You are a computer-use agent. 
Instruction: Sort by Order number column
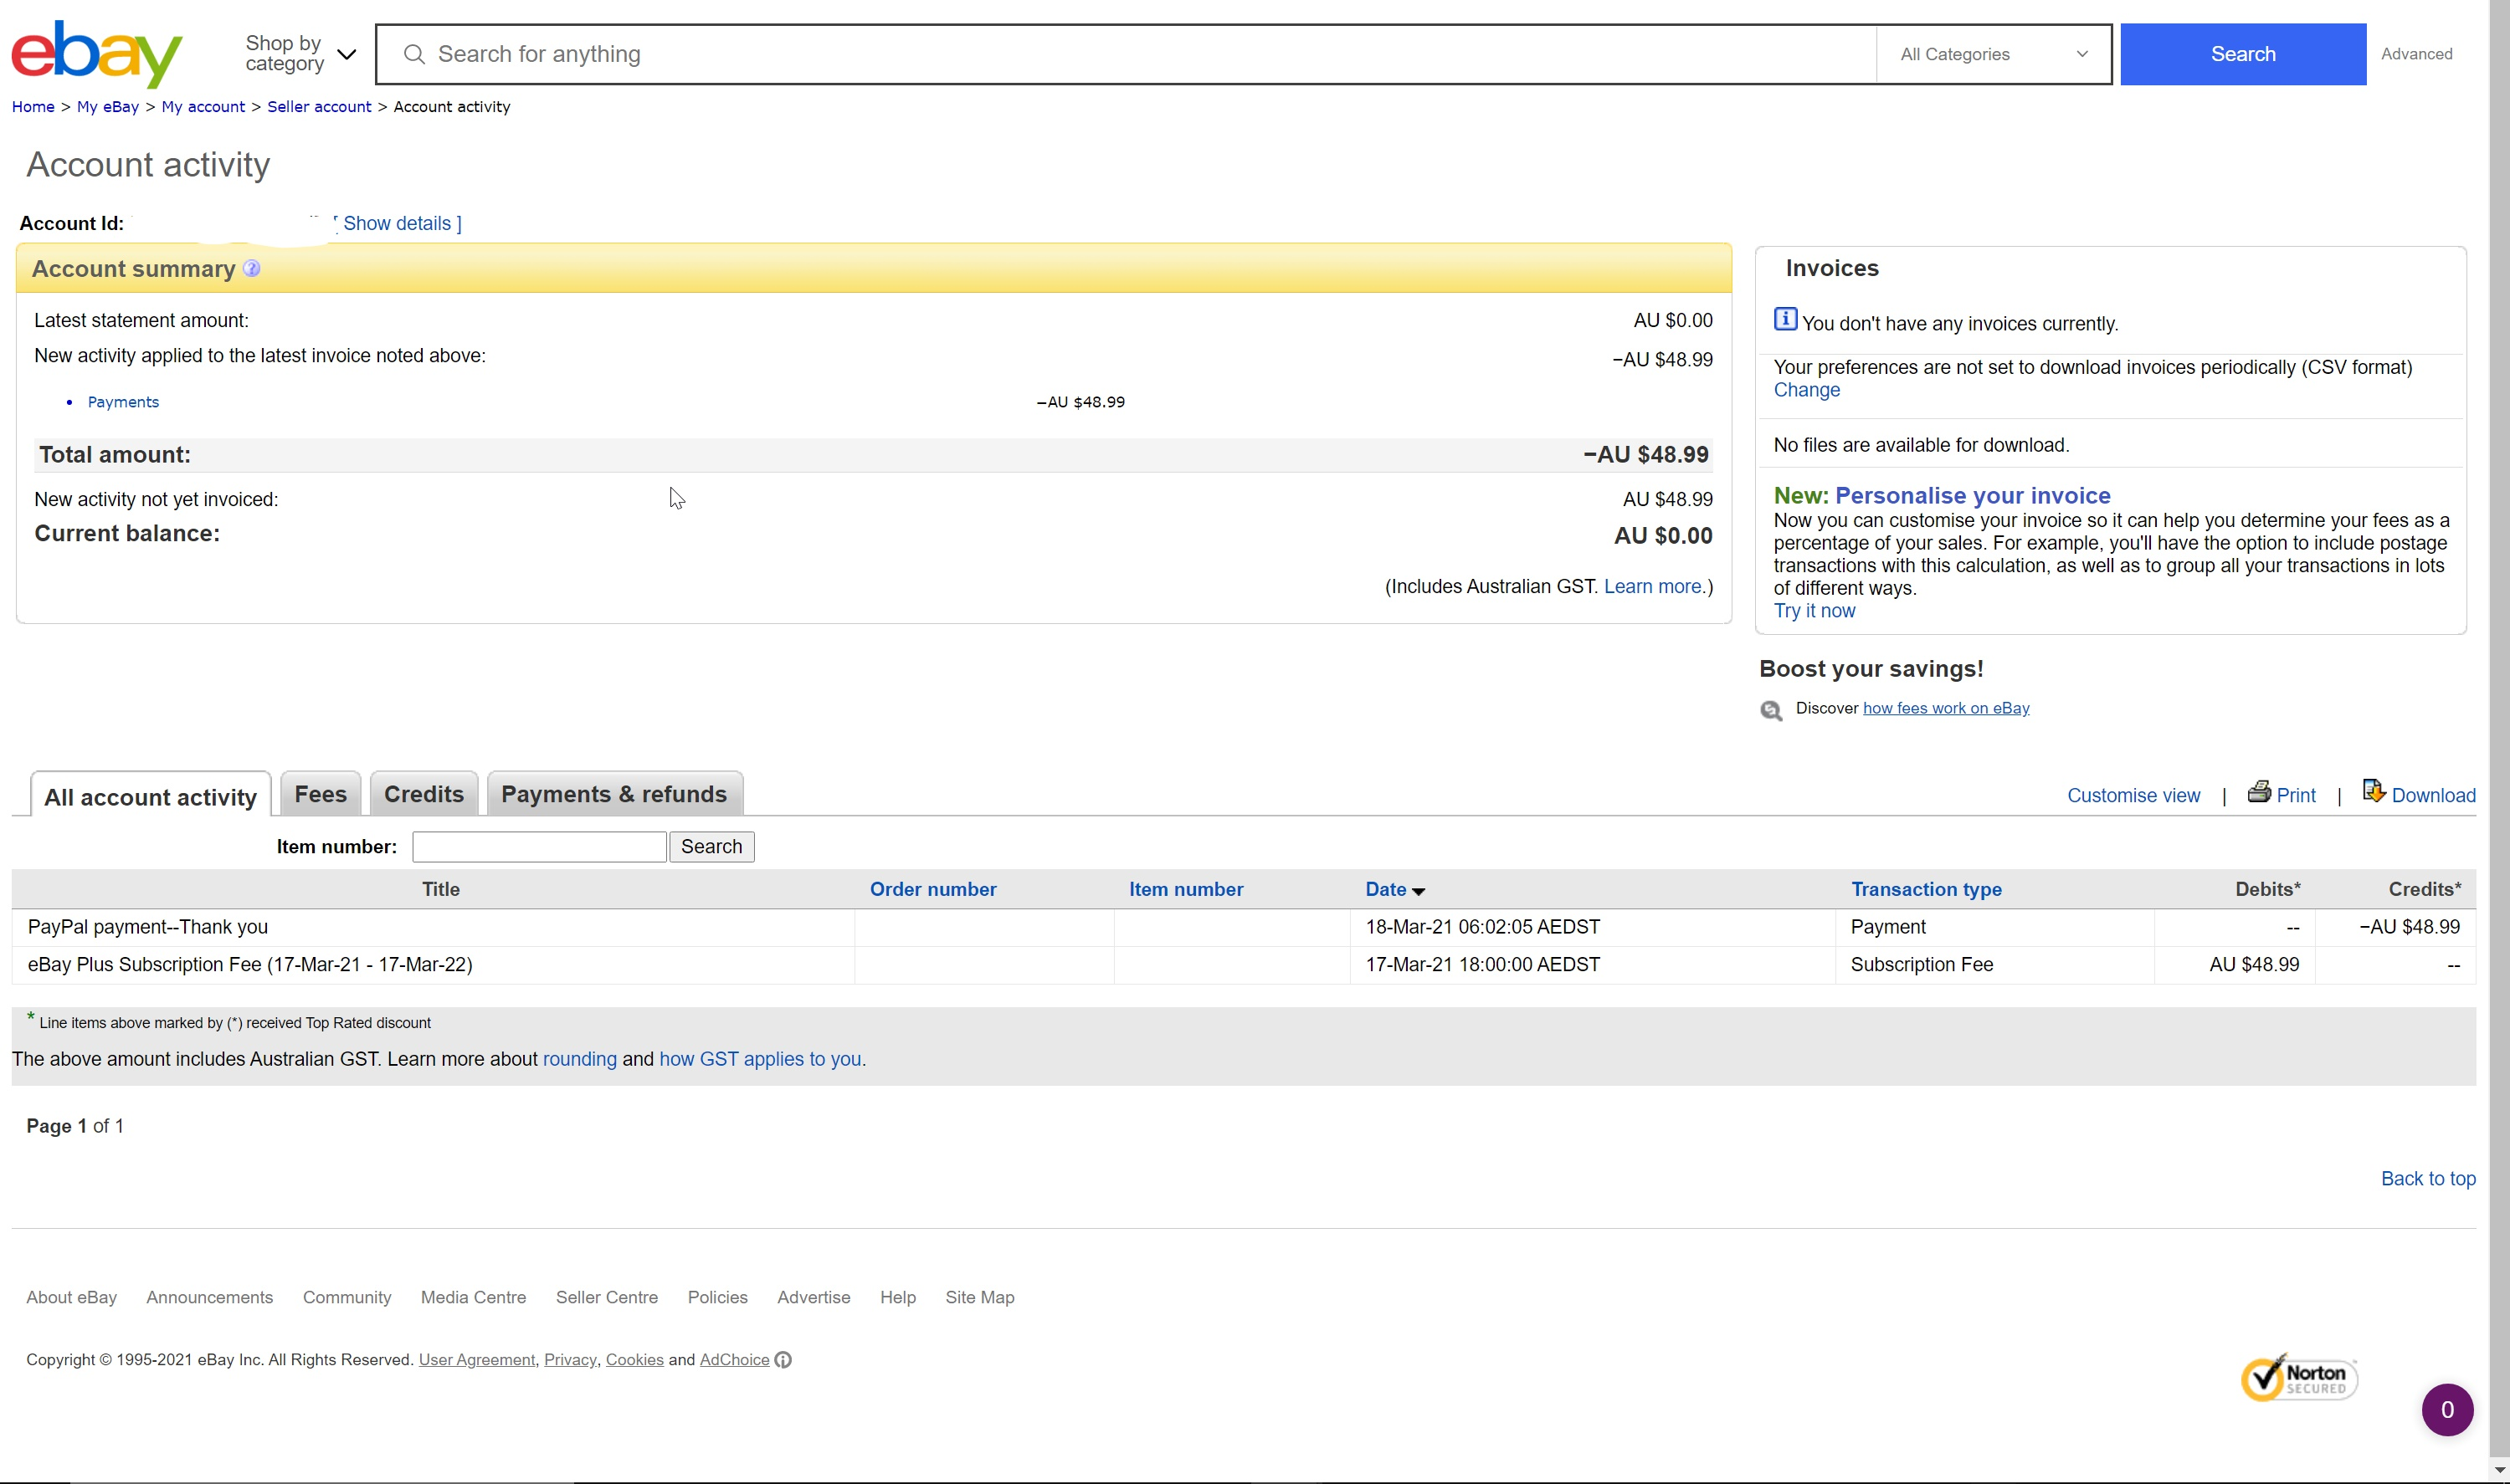point(932,890)
